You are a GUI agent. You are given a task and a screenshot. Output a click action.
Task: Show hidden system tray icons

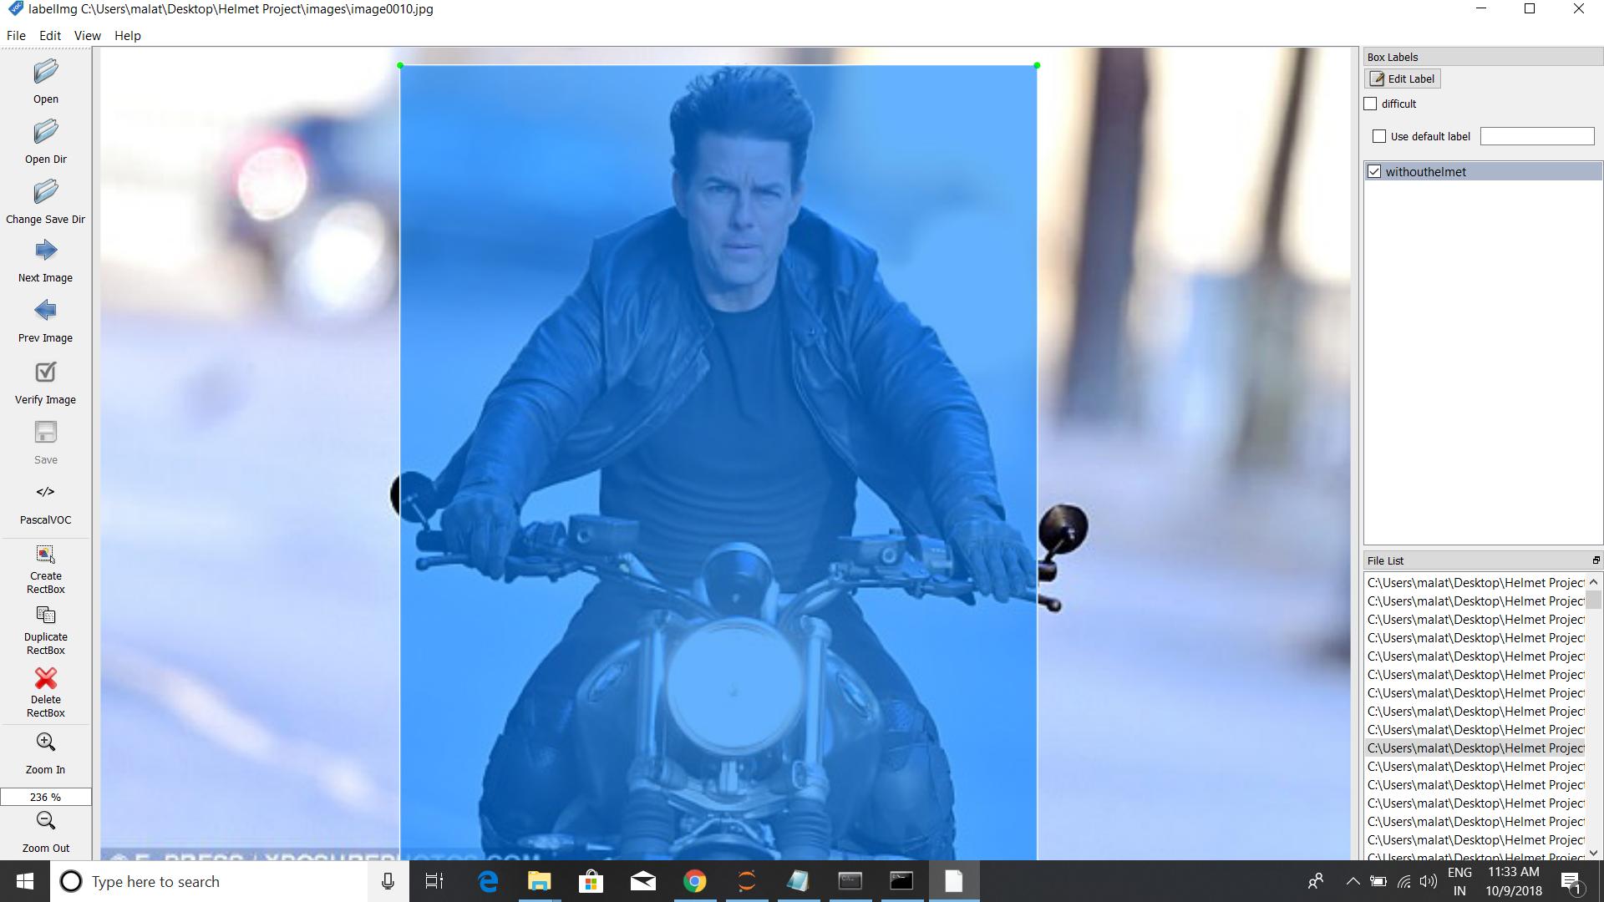[1353, 882]
